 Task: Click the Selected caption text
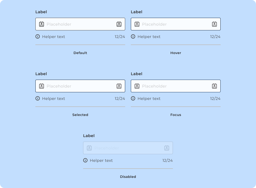[80, 115]
